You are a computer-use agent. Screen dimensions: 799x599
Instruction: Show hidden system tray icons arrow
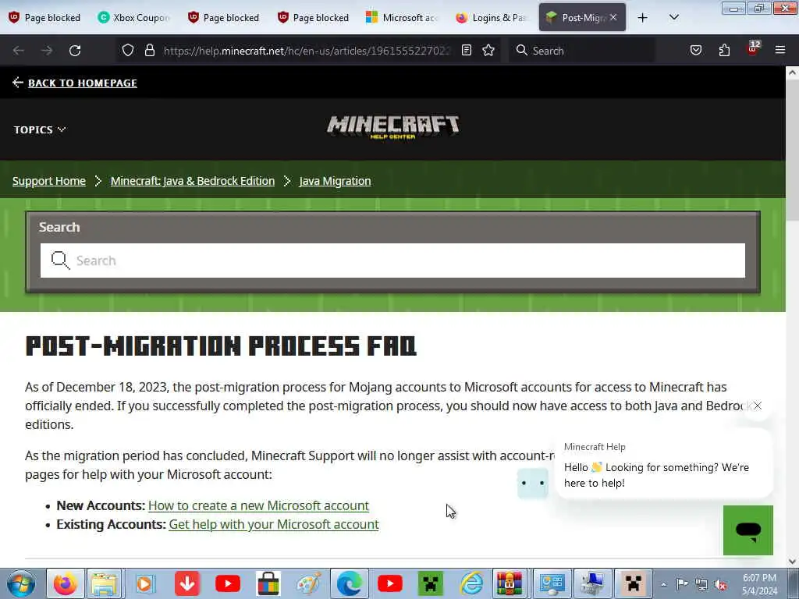tap(663, 584)
